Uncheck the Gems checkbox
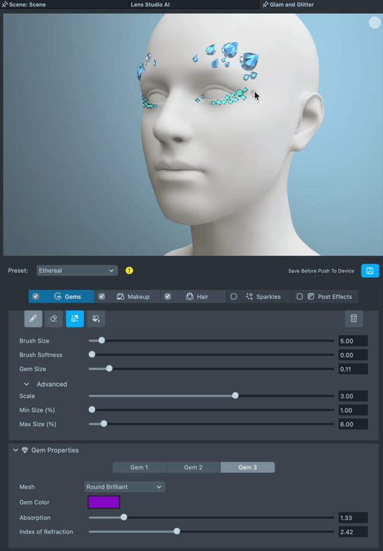The height and width of the screenshot is (551, 383). click(36, 296)
